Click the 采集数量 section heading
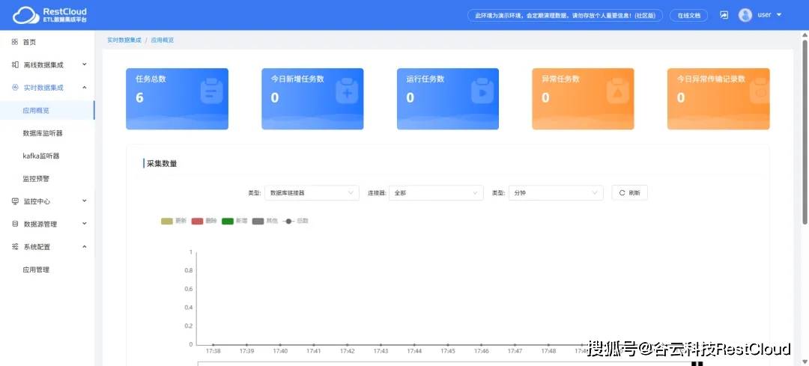 coord(162,163)
